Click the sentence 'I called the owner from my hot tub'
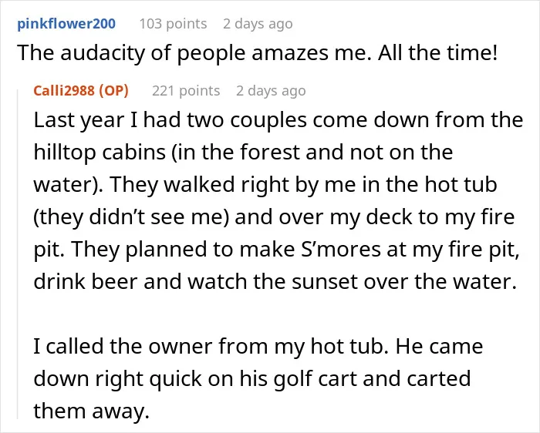The width and height of the screenshot is (540, 433). 212,347
